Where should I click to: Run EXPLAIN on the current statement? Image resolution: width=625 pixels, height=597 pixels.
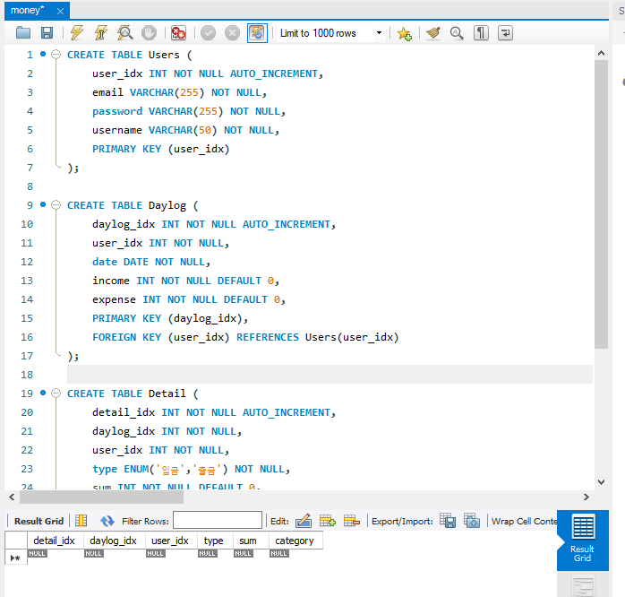125,33
